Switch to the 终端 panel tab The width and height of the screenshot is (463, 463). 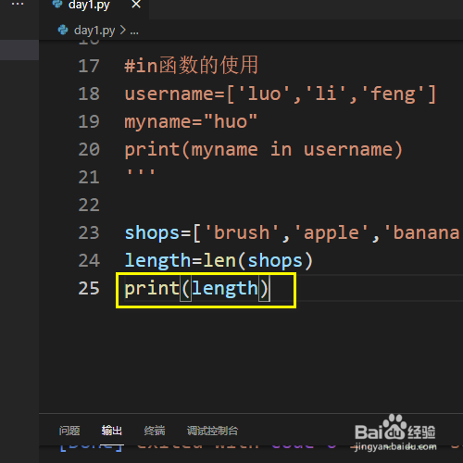point(155,431)
